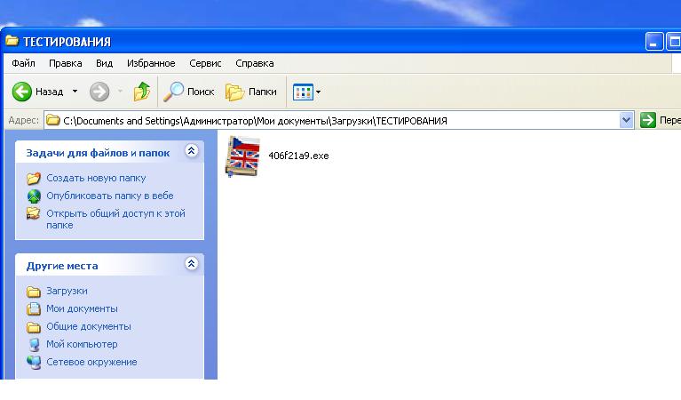
Task: Open the Избранное menu
Action: [x=151, y=63]
